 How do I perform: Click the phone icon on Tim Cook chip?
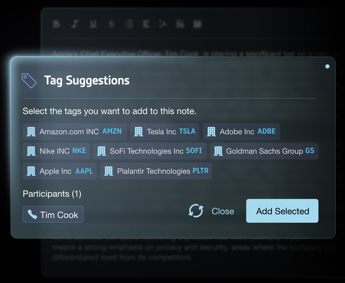(x=32, y=215)
